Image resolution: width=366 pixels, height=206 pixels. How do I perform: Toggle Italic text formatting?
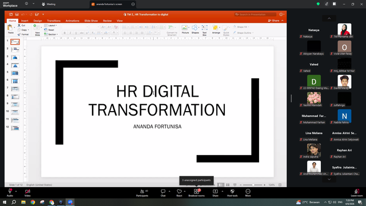tap(70, 33)
